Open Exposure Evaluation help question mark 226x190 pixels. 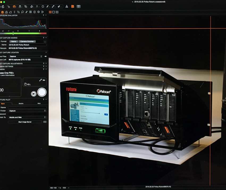(x=43, y=15)
